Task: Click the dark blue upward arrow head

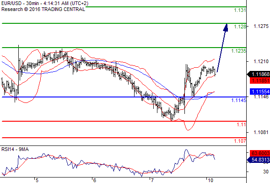Action: click(226, 27)
